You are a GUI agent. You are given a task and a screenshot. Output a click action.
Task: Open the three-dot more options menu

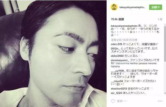[160, 101]
